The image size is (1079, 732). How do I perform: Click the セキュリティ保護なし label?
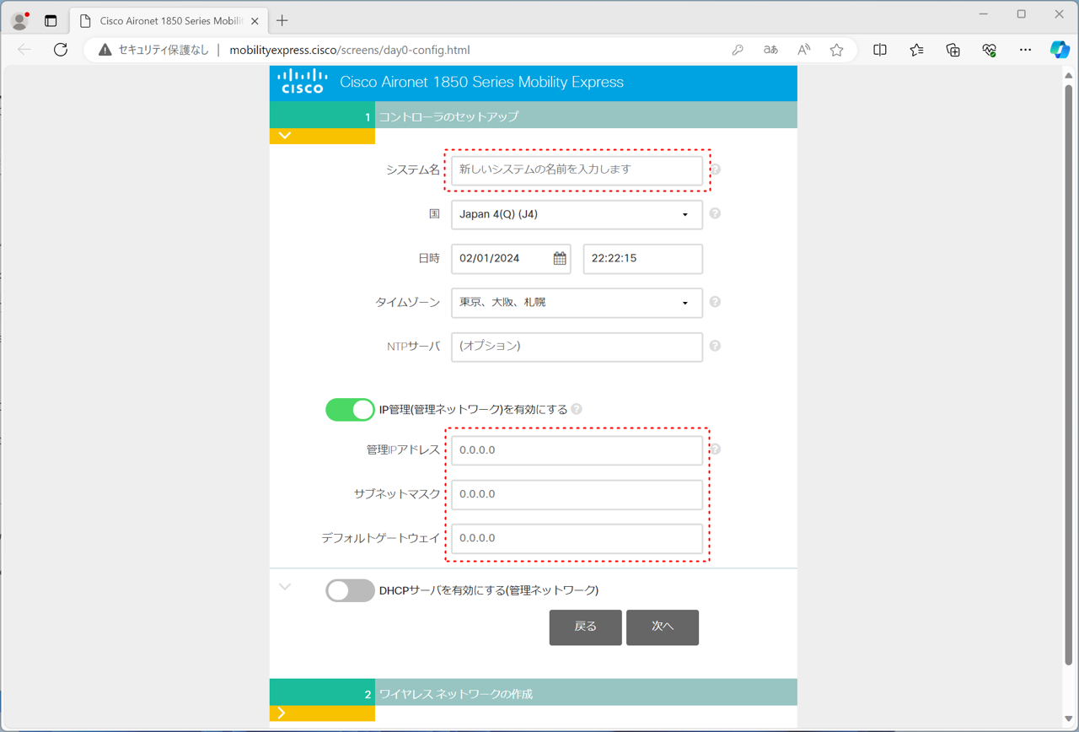pos(164,50)
